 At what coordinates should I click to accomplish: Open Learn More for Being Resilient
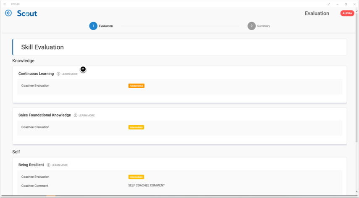(x=60, y=165)
